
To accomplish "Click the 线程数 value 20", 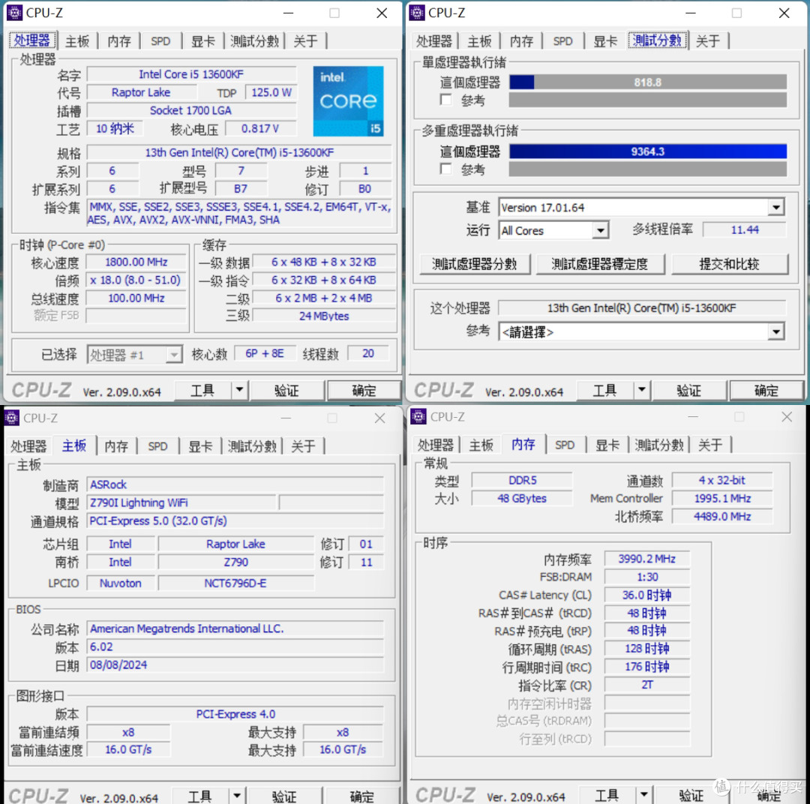I will click(x=368, y=353).
